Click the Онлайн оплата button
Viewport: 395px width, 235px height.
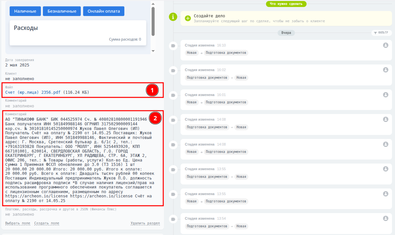(x=103, y=11)
